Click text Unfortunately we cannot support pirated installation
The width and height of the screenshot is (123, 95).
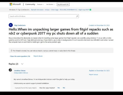32,83
